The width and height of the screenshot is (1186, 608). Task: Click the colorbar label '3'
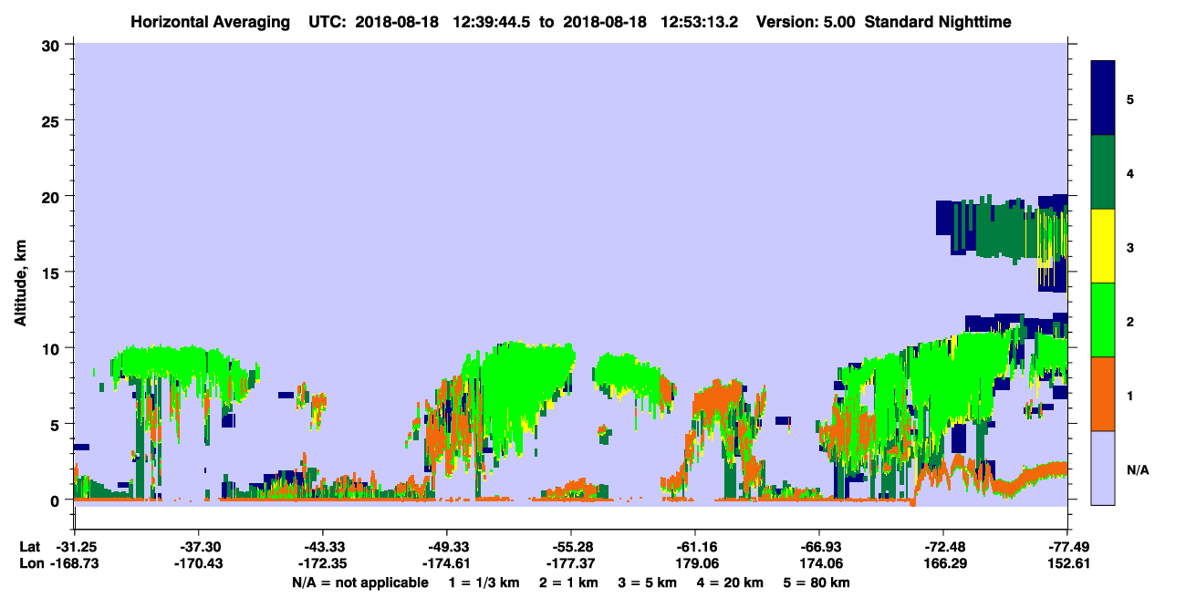click(1130, 246)
